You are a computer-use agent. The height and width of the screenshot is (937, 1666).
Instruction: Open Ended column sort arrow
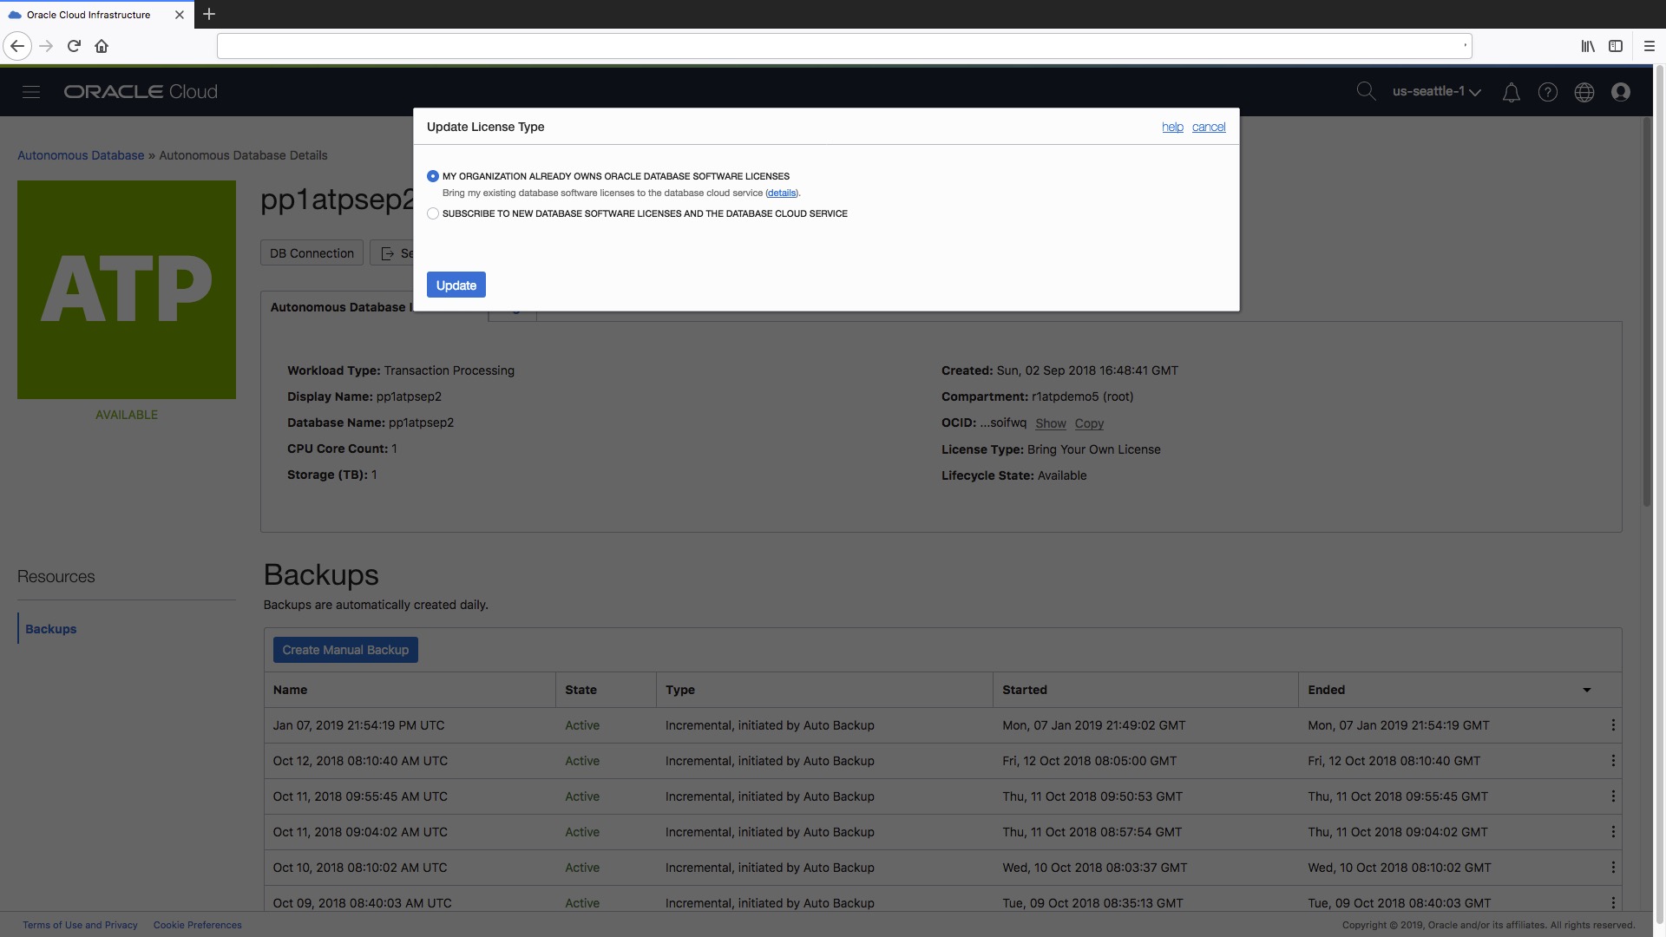pyautogui.click(x=1586, y=691)
